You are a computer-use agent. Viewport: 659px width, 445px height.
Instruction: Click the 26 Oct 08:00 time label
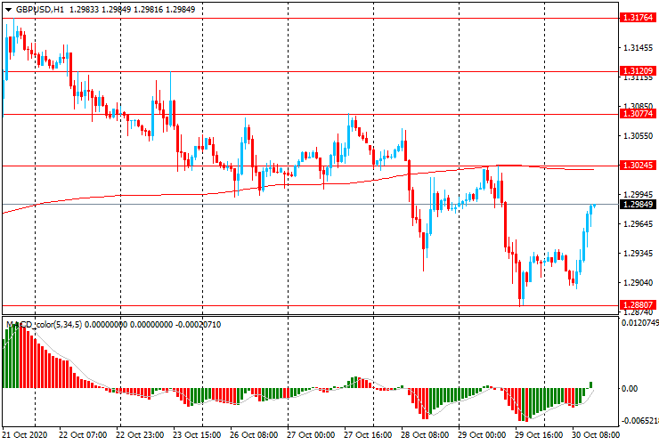point(254,434)
